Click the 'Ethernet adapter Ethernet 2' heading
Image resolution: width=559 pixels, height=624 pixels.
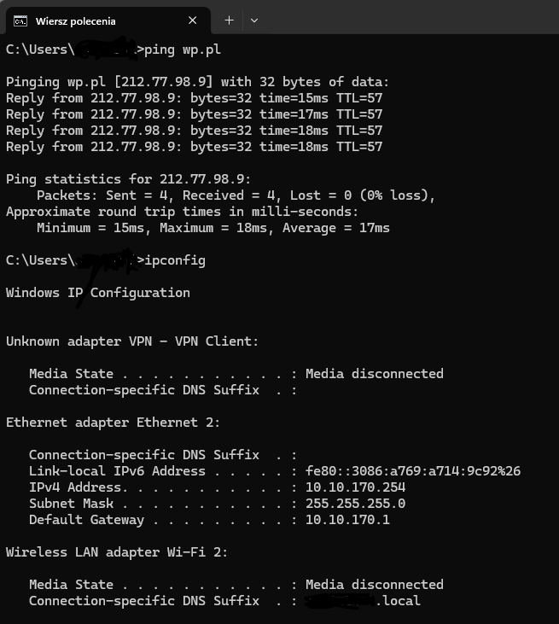(x=113, y=423)
